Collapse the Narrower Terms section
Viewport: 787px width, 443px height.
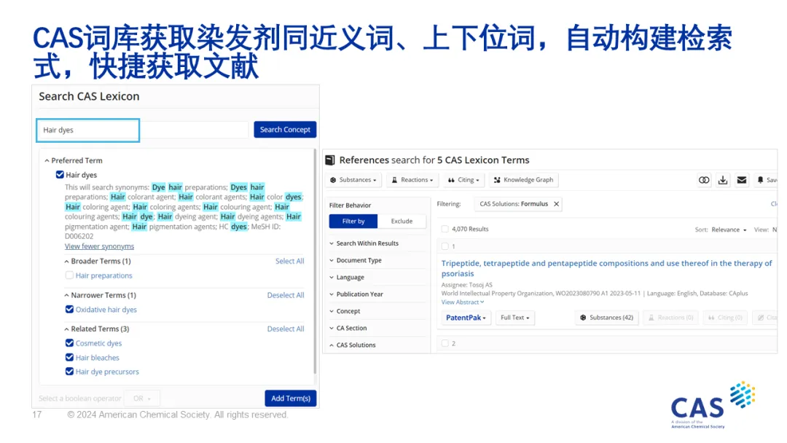[x=66, y=296]
